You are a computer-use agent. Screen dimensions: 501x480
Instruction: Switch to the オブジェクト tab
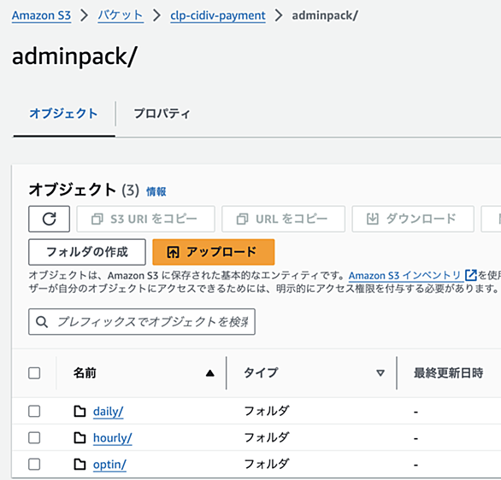click(63, 114)
